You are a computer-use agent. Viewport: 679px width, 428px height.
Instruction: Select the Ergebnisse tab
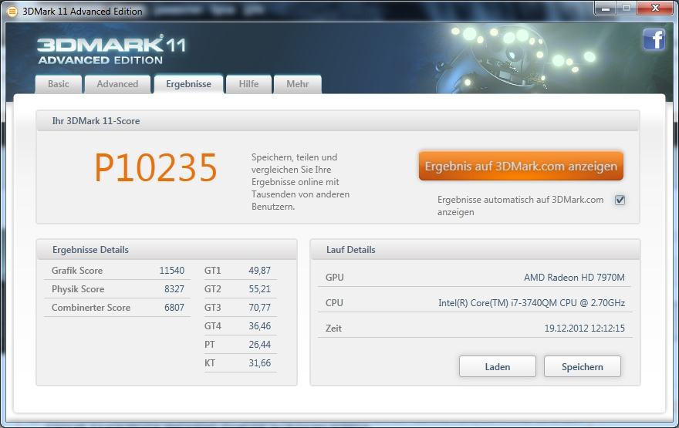(189, 84)
